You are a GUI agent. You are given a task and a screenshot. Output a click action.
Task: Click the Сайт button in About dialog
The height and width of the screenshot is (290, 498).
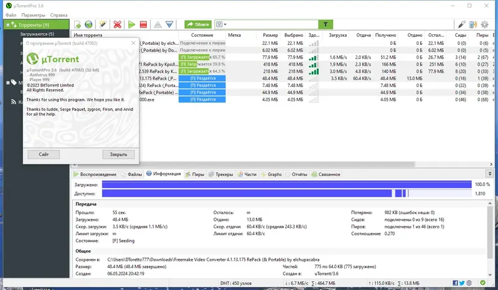pyautogui.click(x=44, y=154)
